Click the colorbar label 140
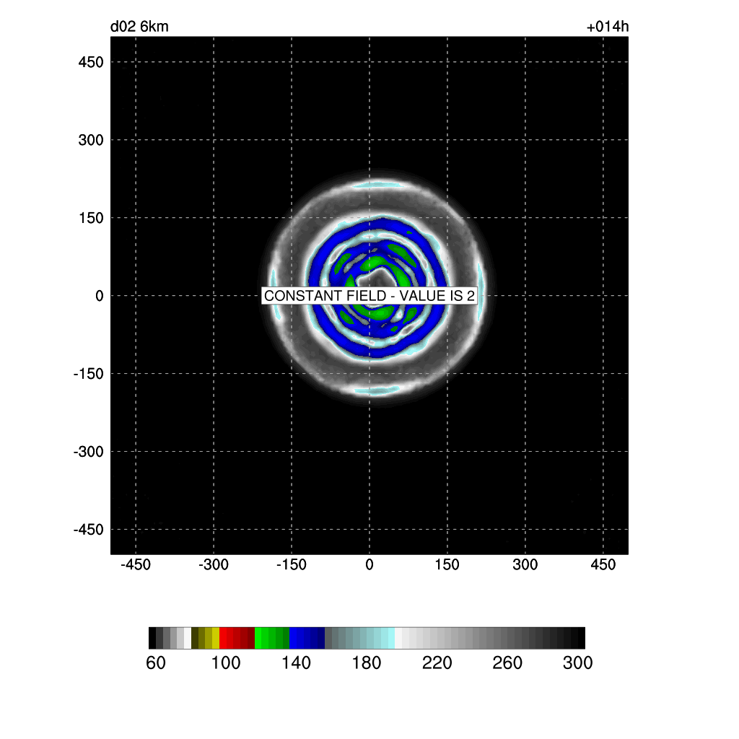Image resolution: width=739 pixels, height=739 pixels. click(x=296, y=663)
